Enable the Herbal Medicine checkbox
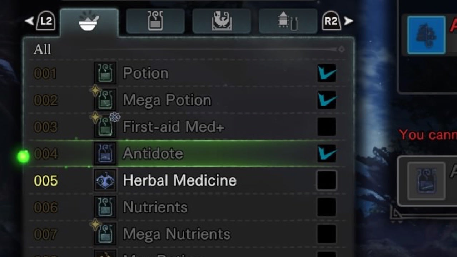This screenshot has width=457, height=257. tap(327, 180)
